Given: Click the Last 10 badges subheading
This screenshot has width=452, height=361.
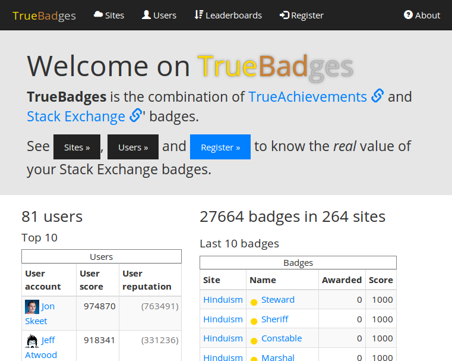Looking at the screenshot, I should (x=239, y=244).
